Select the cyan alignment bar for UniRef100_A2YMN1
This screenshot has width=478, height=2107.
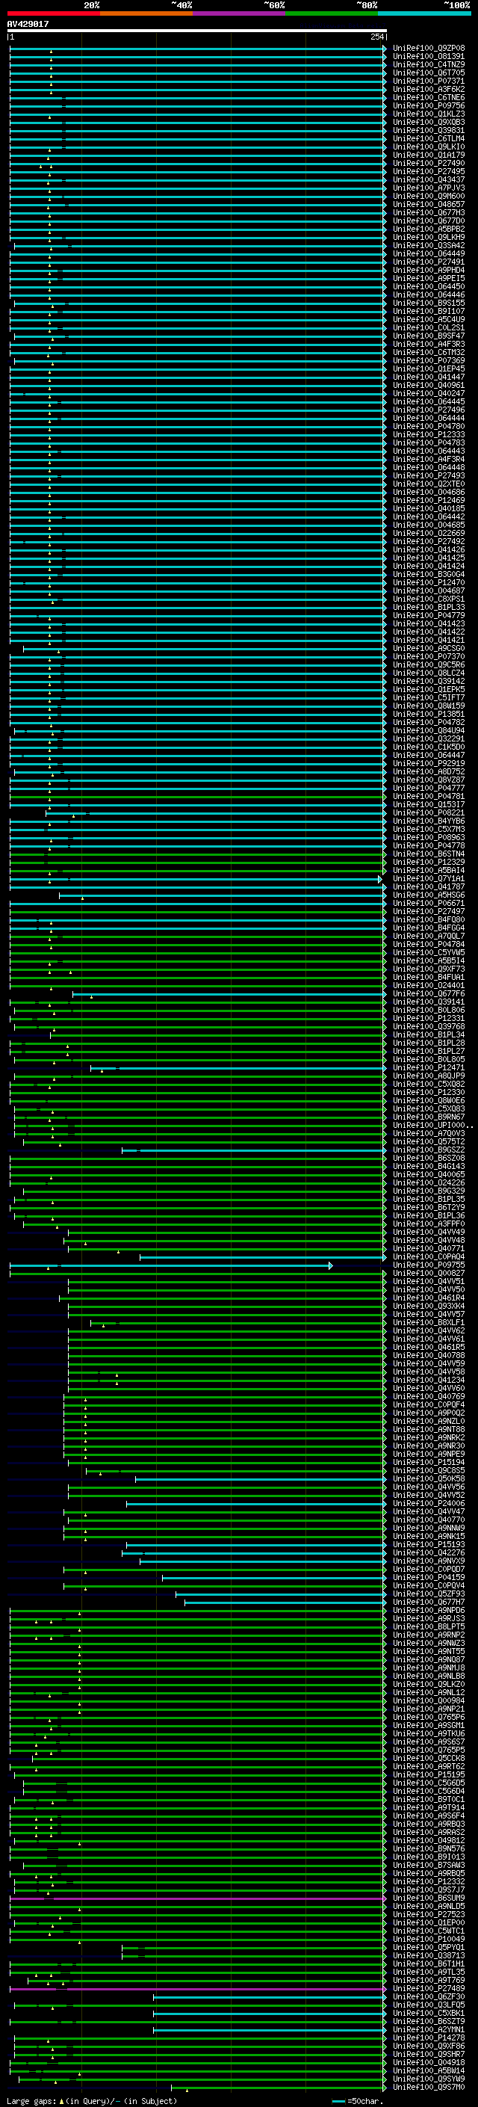coord(268,2029)
